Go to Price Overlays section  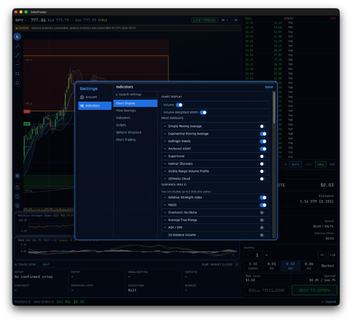[135, 111]
